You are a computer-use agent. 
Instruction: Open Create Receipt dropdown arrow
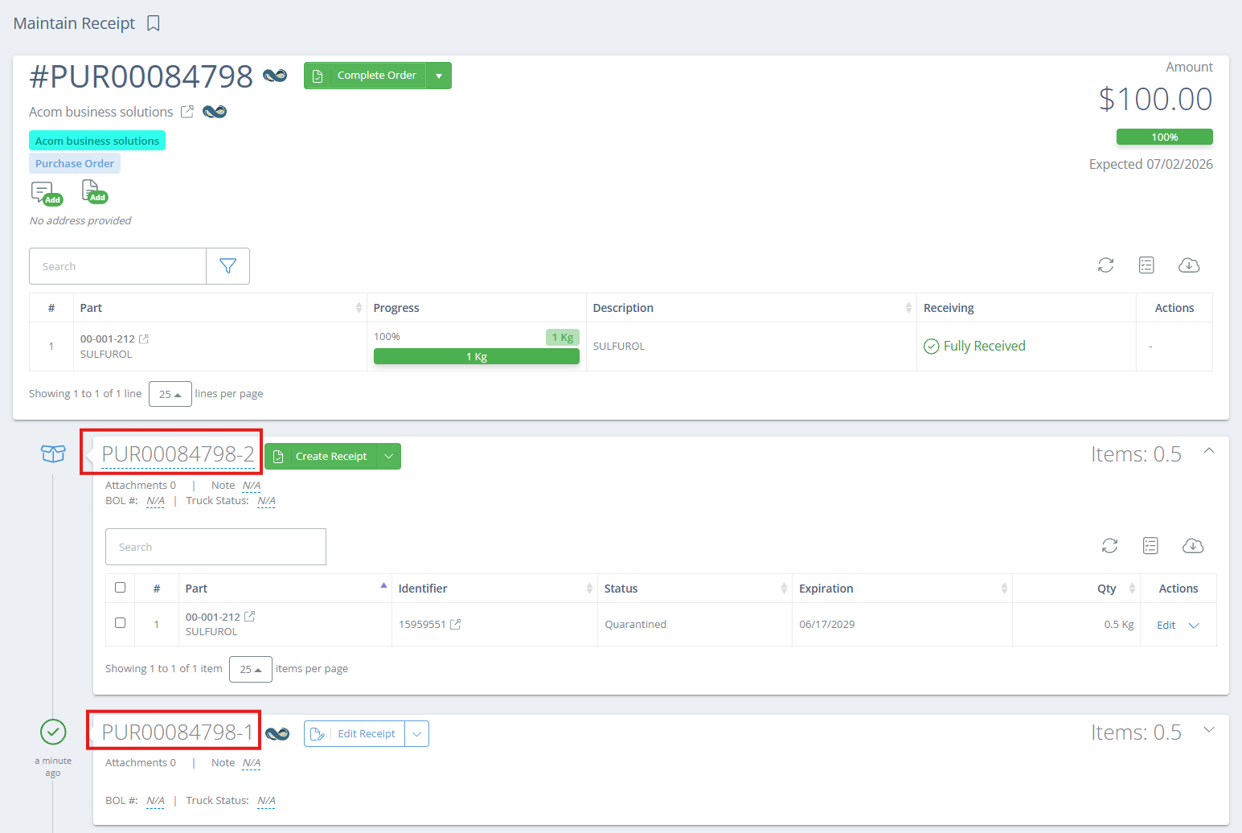tap(389, 457)
